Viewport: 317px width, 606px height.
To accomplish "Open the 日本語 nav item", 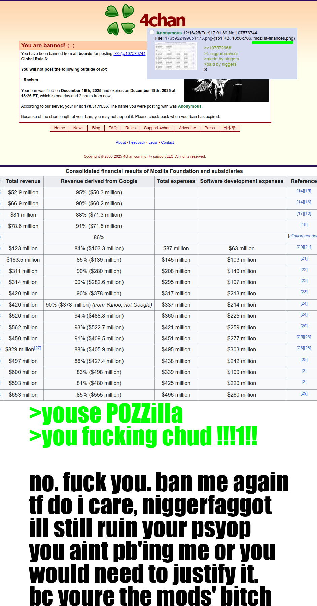I will (x=230, y=128).
